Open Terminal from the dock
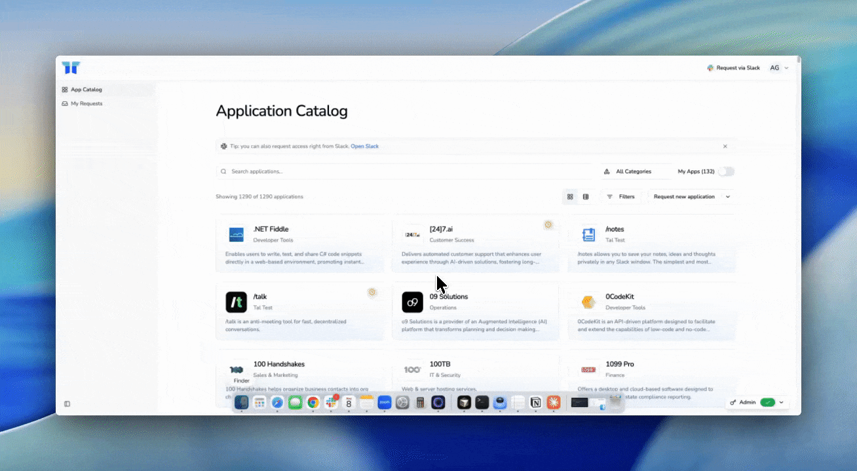857x471 pixels. [x=482, y=403]
